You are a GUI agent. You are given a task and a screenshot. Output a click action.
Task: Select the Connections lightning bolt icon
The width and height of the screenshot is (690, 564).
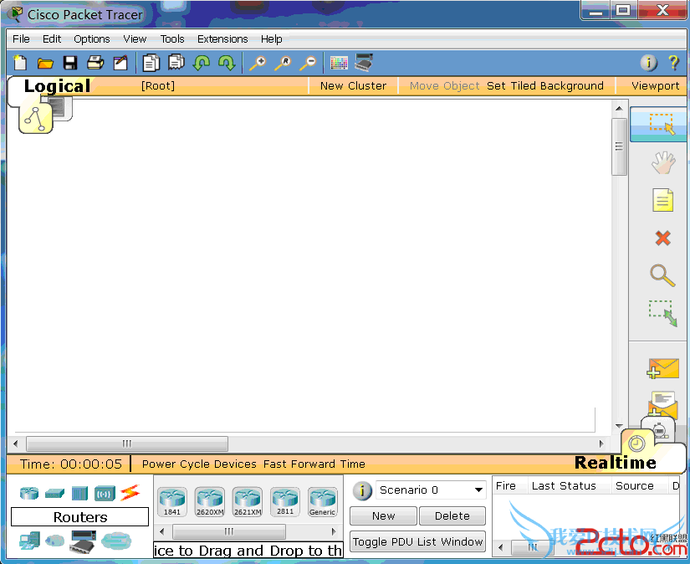(x=130, y=493)
